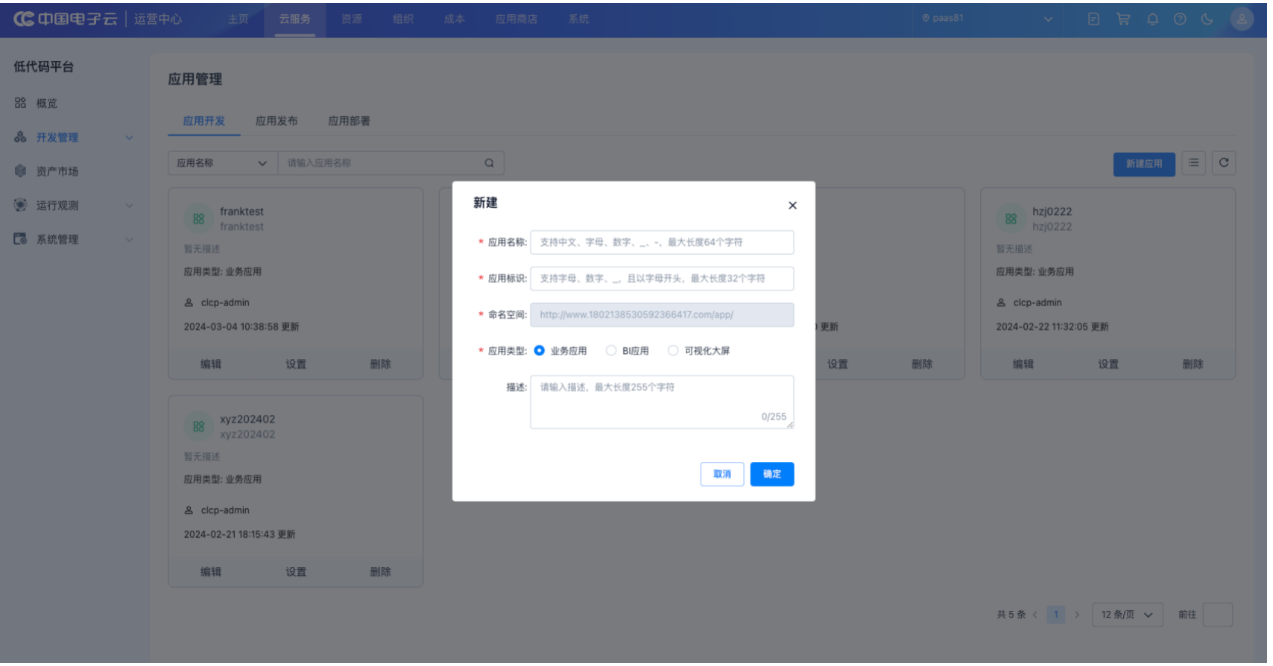Expand the 系统管理 chevron
Viewport: 1273px width, 666px height.
[130, 241]
